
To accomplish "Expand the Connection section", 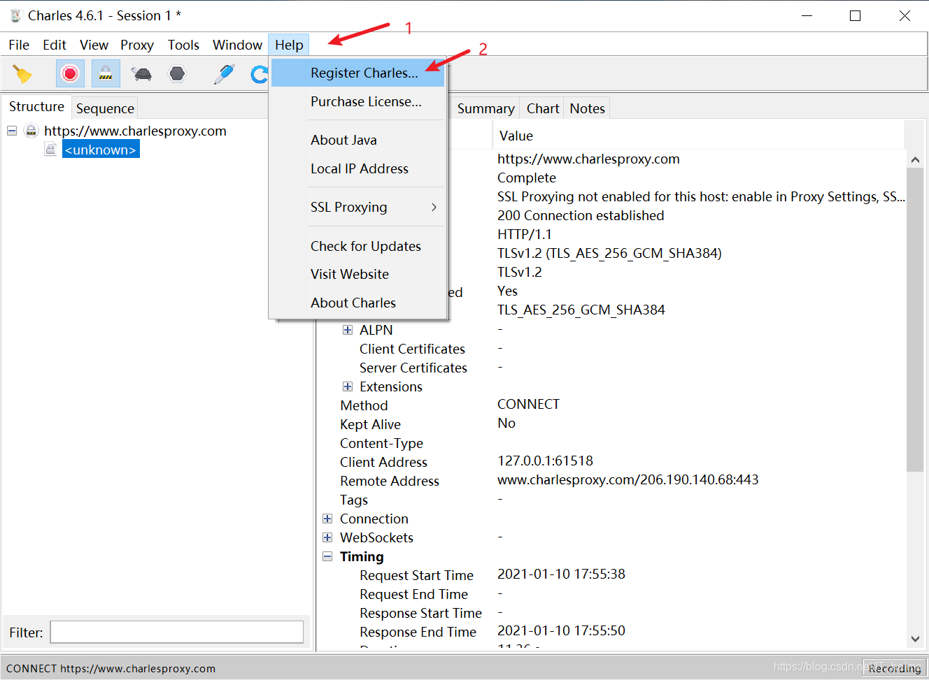I will (x=327, y=519).
